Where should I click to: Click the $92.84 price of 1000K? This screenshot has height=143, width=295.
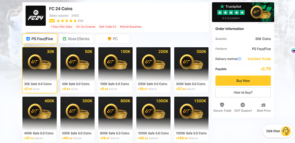point(143,138)
